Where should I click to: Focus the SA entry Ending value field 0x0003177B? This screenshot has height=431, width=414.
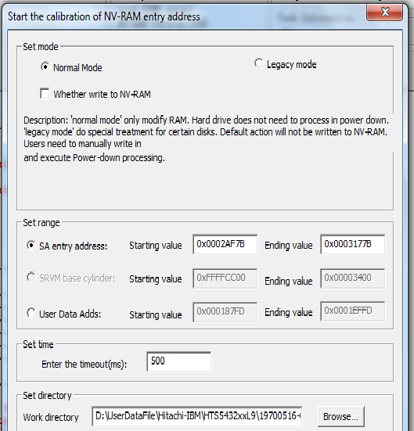point(353,244)
